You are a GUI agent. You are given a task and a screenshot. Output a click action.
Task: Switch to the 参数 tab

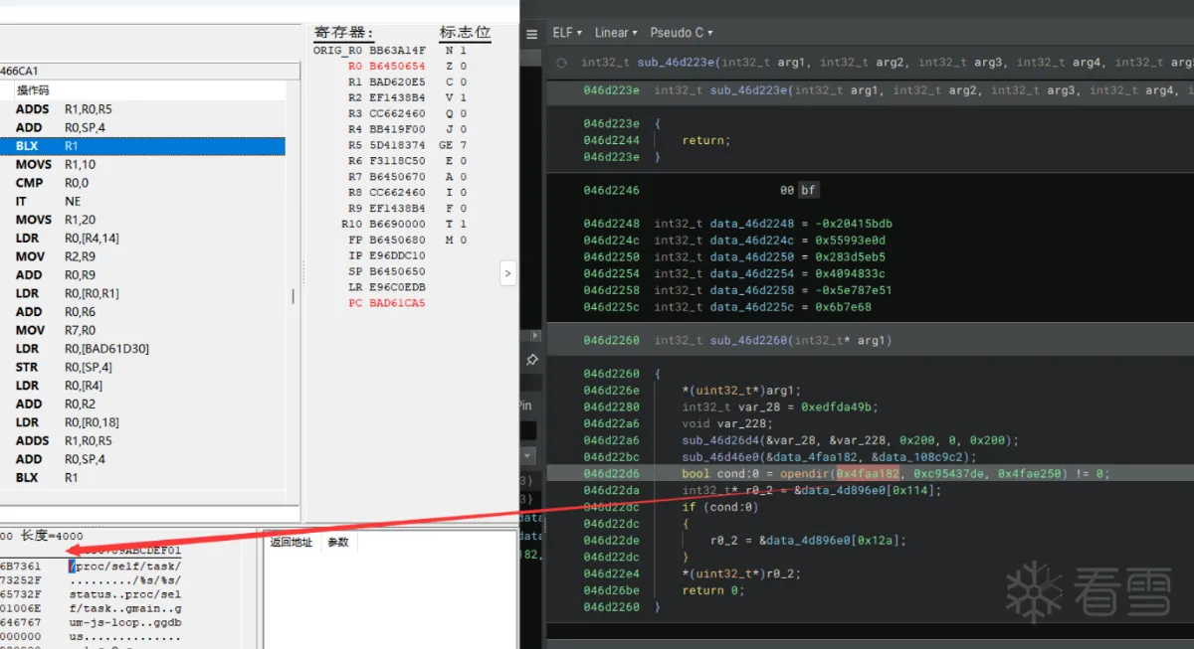[x=338, y=542]
